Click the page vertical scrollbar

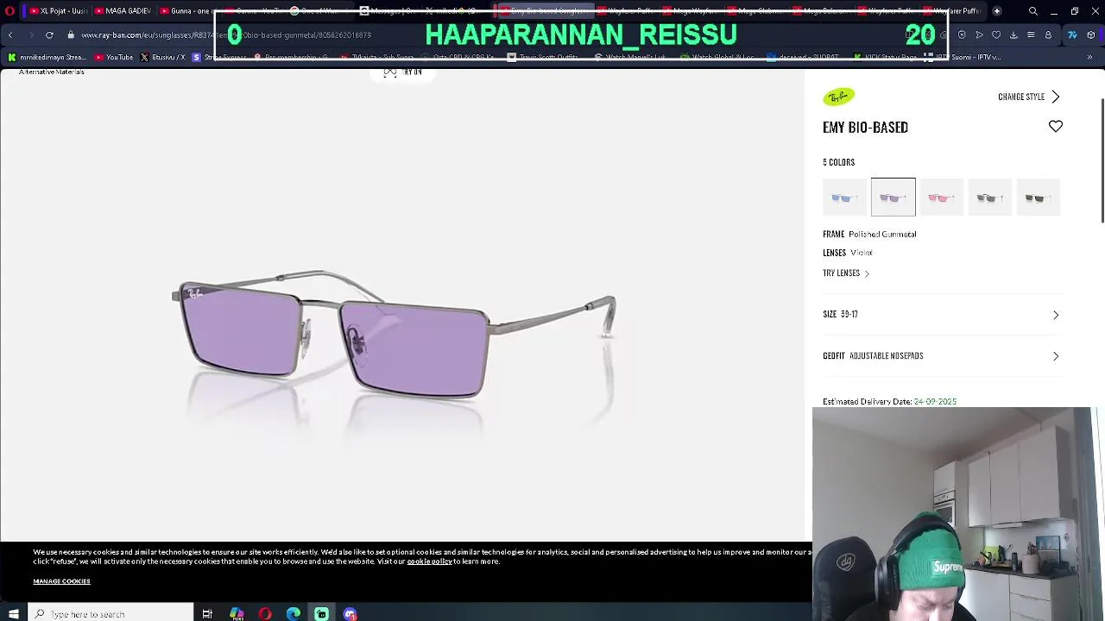tap(1101, 160)
